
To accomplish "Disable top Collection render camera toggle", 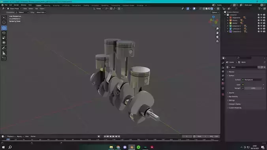I will tap(264, 15).
